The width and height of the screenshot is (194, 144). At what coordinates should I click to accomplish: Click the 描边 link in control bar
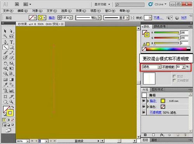[52, 18]
